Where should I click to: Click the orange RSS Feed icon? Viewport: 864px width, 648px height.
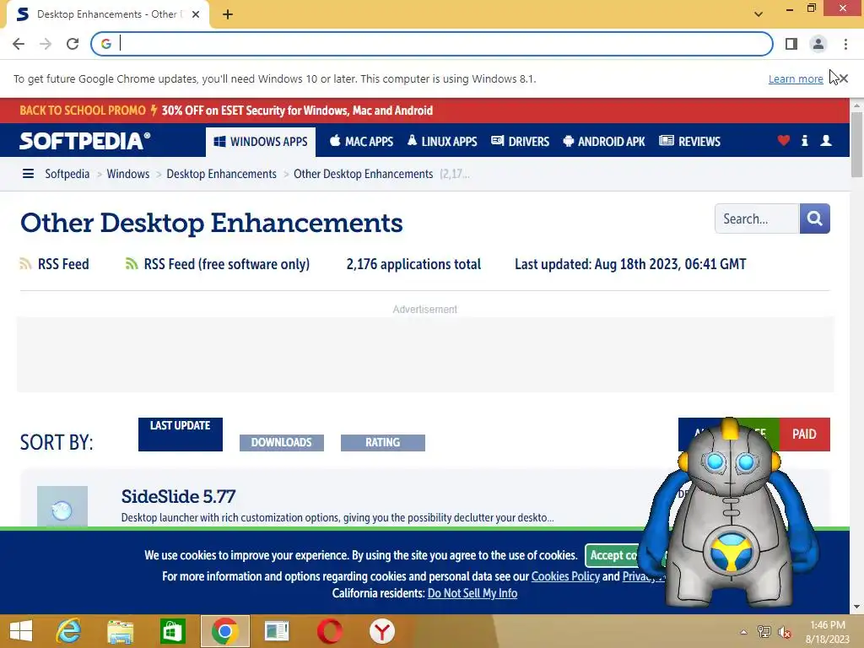pos(25,264)
